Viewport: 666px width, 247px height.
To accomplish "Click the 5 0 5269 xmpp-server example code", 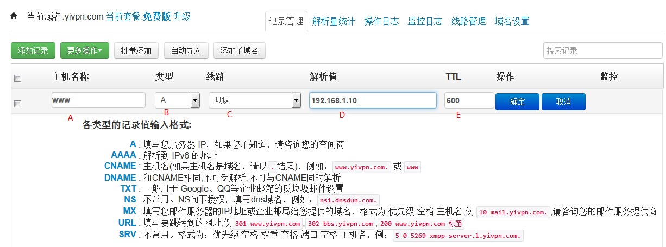I will 458,236.
